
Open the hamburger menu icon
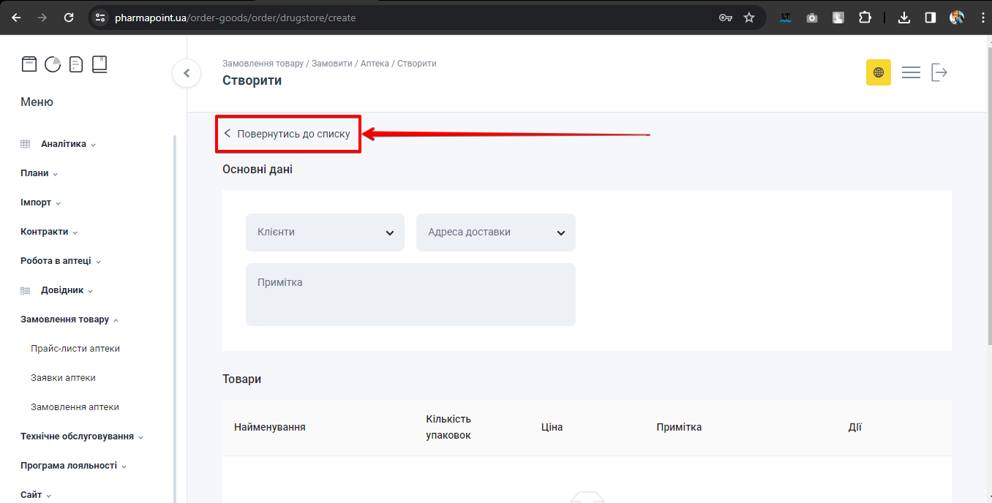click(x=911, y=72)
